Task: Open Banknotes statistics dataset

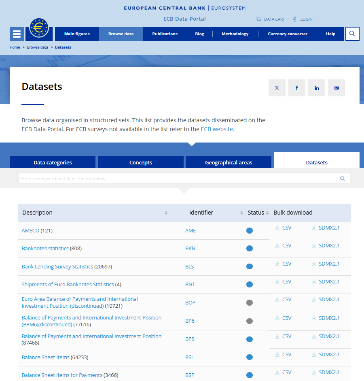Action: [x=45, y=248]
